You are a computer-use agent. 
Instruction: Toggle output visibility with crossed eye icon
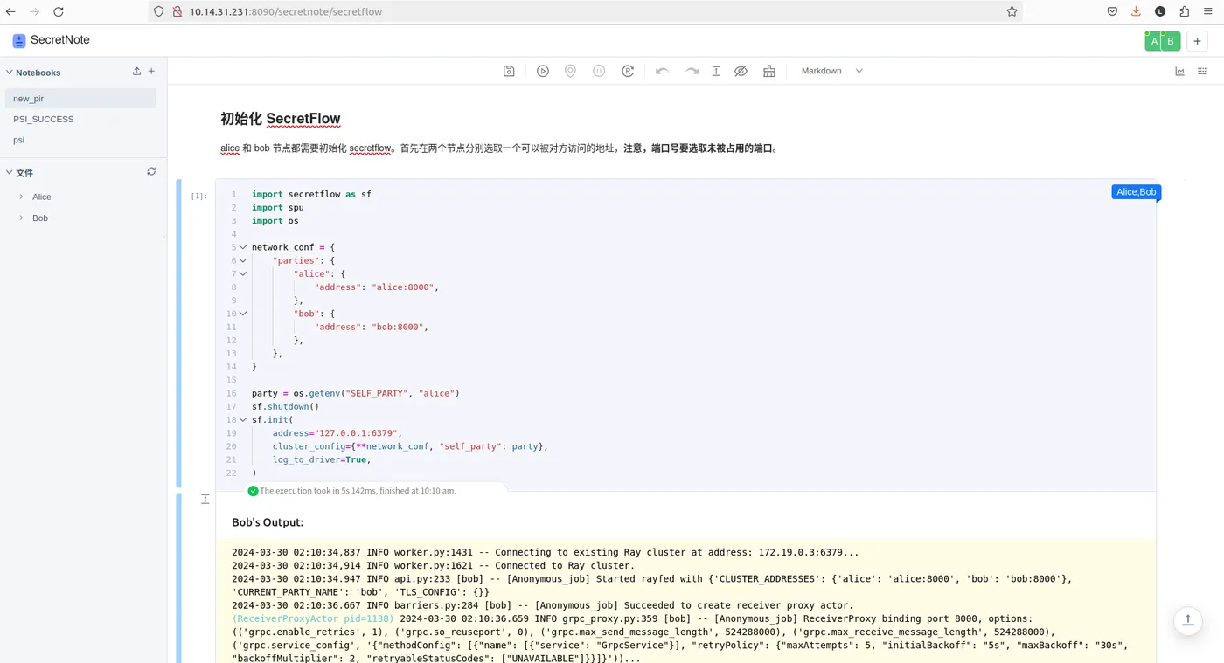click(x=741, y=71)
